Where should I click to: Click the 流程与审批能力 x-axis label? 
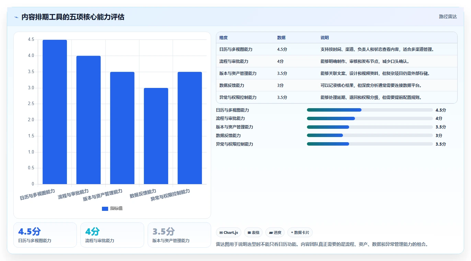tap(73, 194)
